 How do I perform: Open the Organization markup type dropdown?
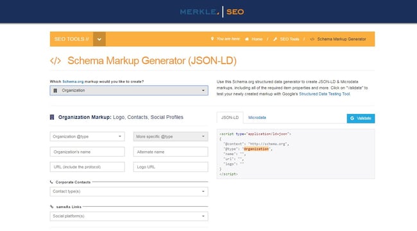(129, 90)
